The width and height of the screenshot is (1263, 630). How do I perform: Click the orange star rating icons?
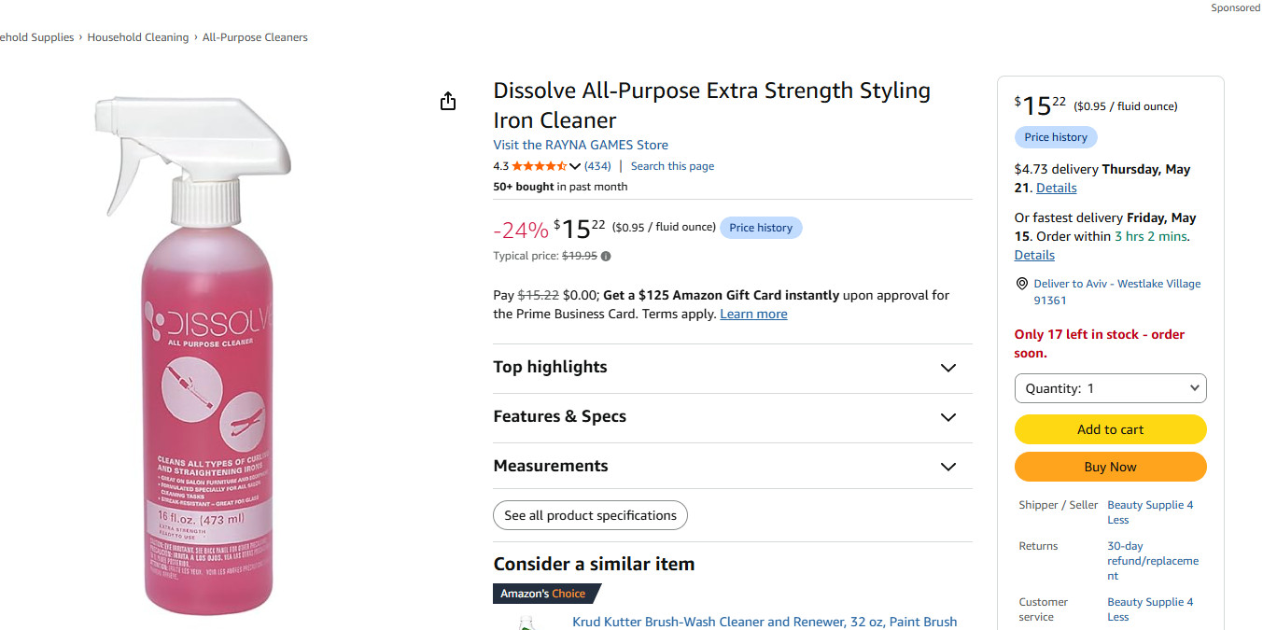click(540, 166)
